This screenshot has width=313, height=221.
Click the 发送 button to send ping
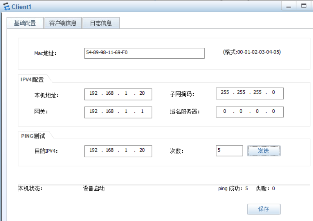(x=264, y=151)
